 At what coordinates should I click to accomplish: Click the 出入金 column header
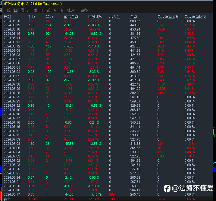[114, 17]
